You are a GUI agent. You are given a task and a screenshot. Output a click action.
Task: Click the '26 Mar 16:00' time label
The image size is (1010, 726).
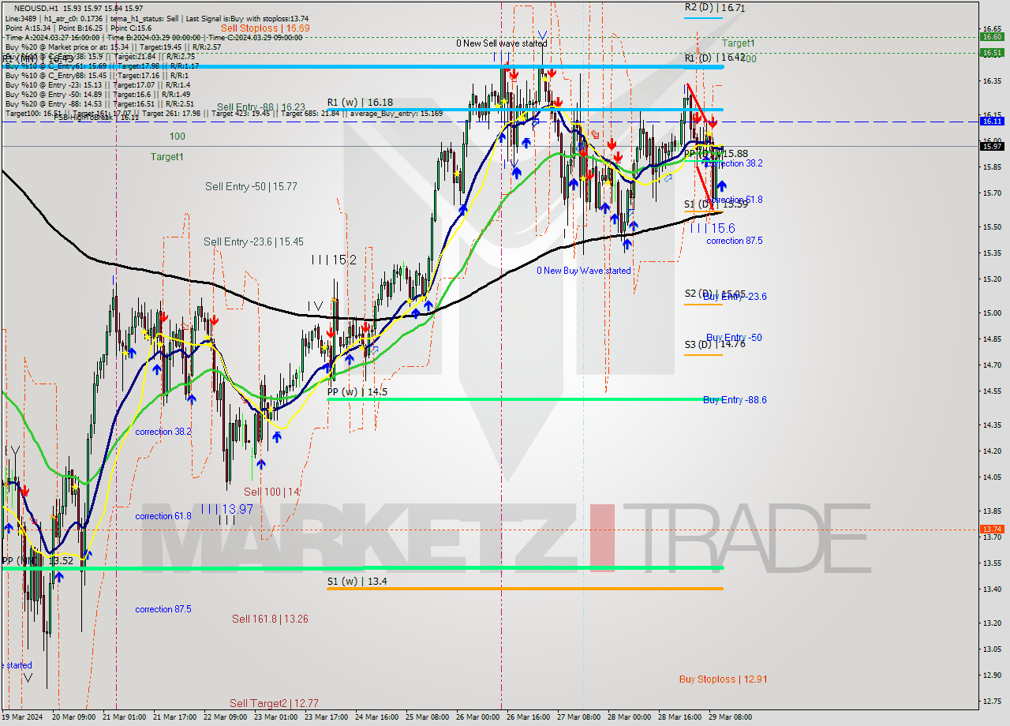click(x=528, y=717)
